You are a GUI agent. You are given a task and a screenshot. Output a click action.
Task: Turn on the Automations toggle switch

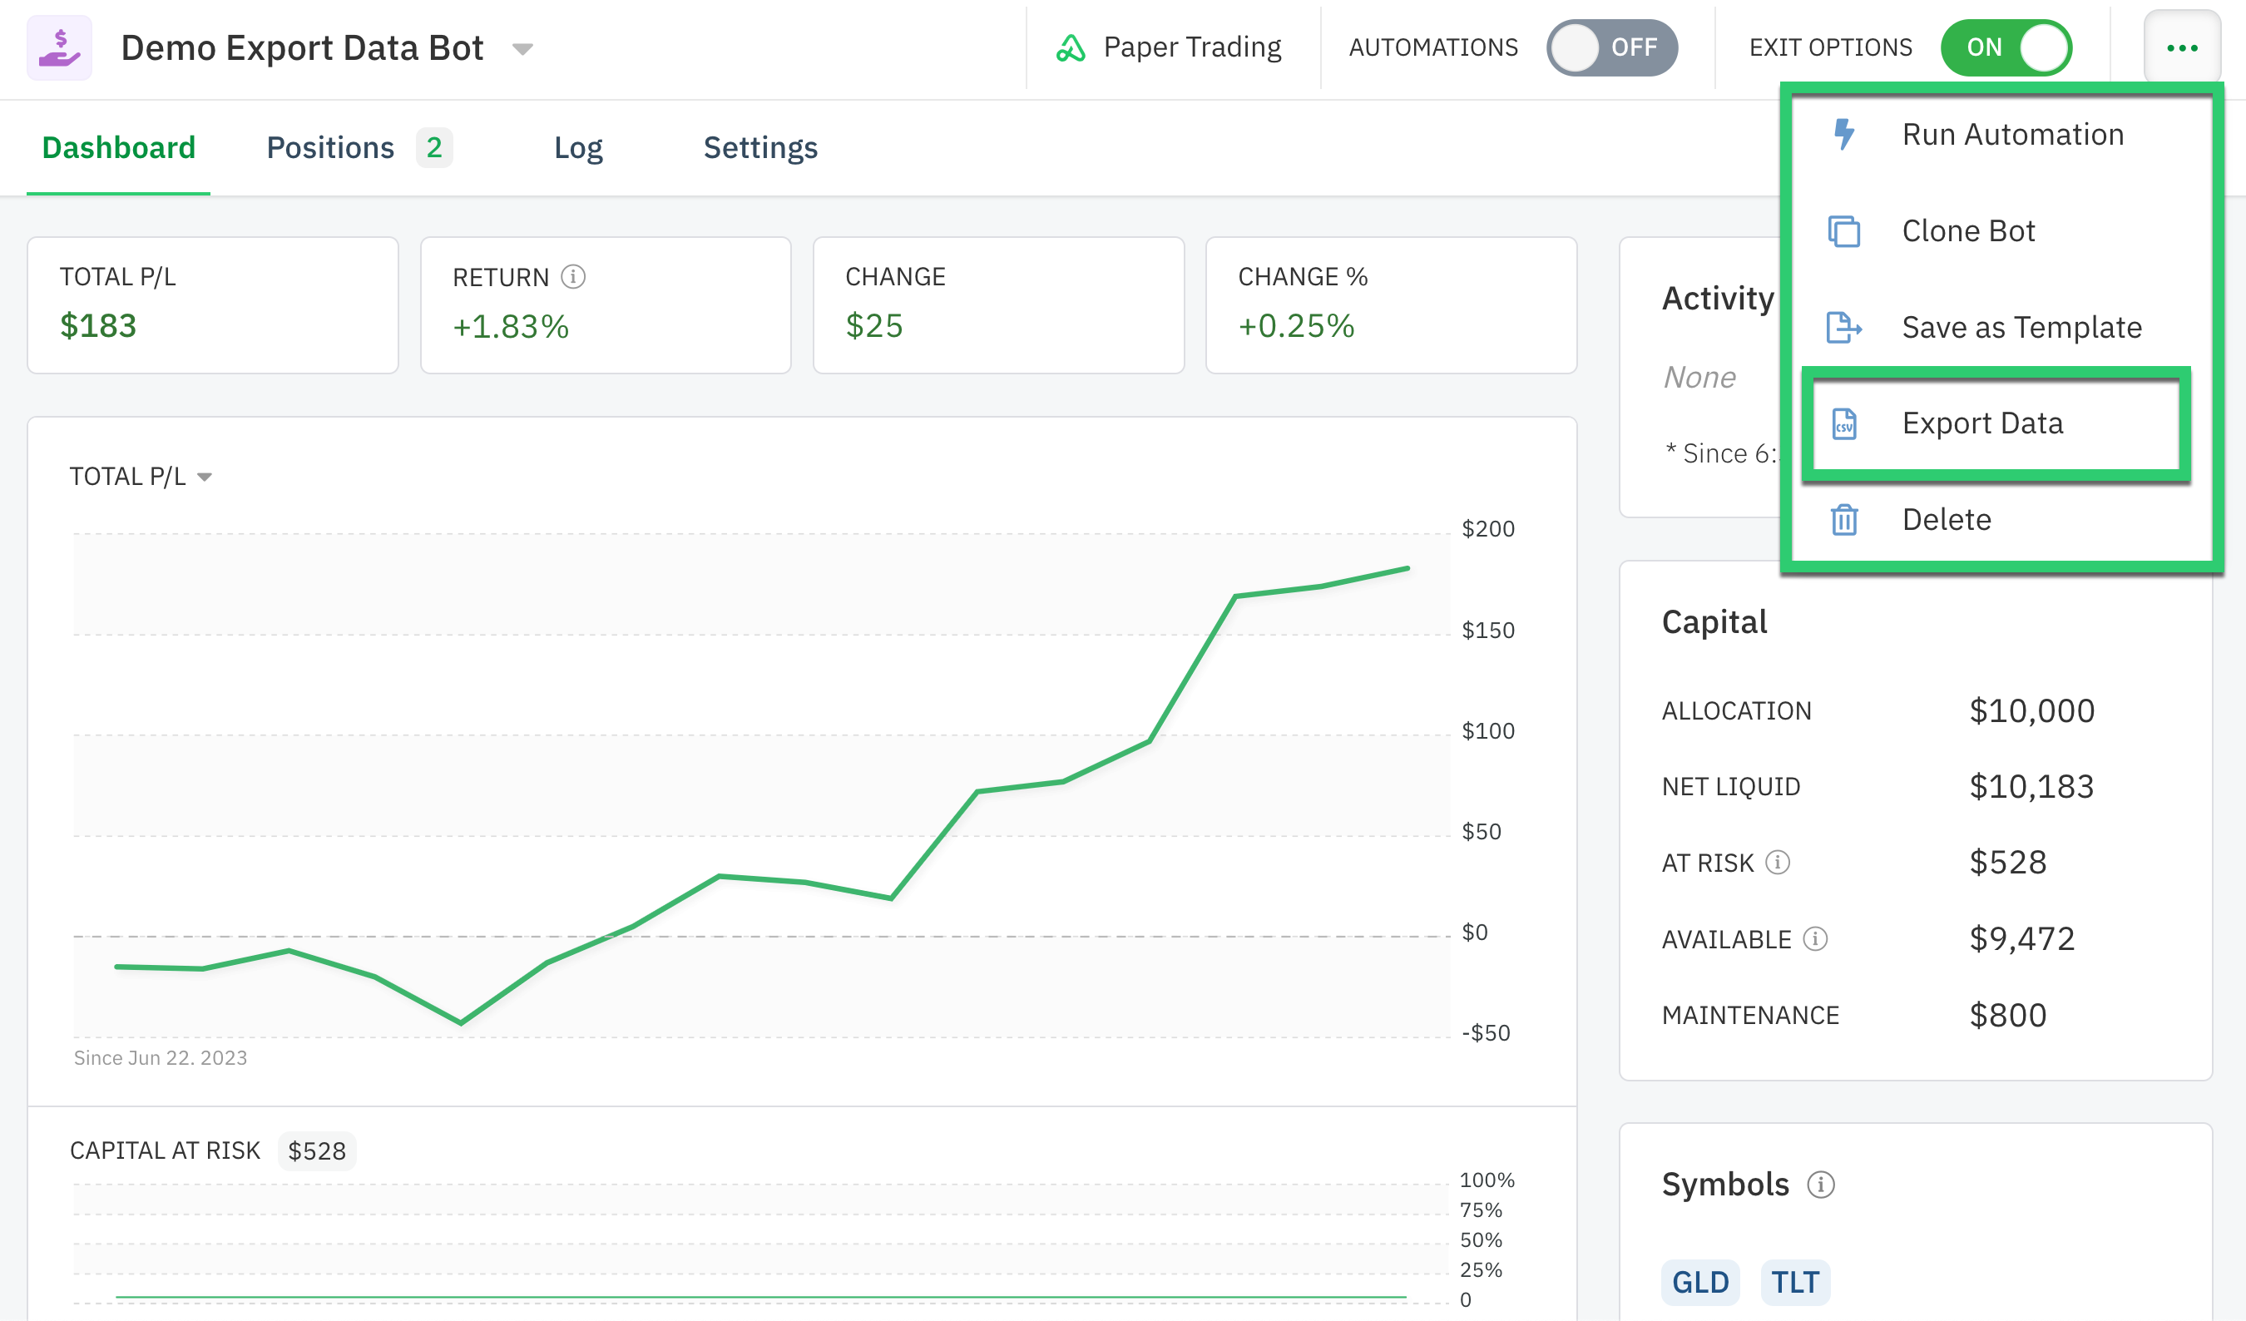1611,48
